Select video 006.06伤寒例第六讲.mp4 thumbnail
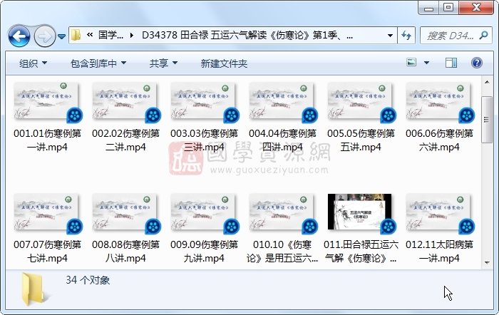This screenshot has height=315, width=499. coord(440,102)
